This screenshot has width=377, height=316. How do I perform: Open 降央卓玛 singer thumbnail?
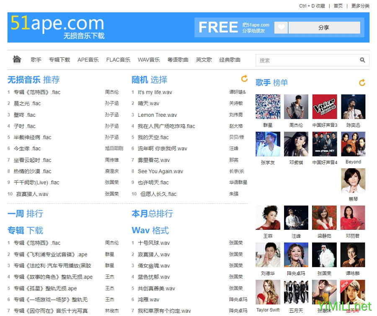(x=296, y=255)
